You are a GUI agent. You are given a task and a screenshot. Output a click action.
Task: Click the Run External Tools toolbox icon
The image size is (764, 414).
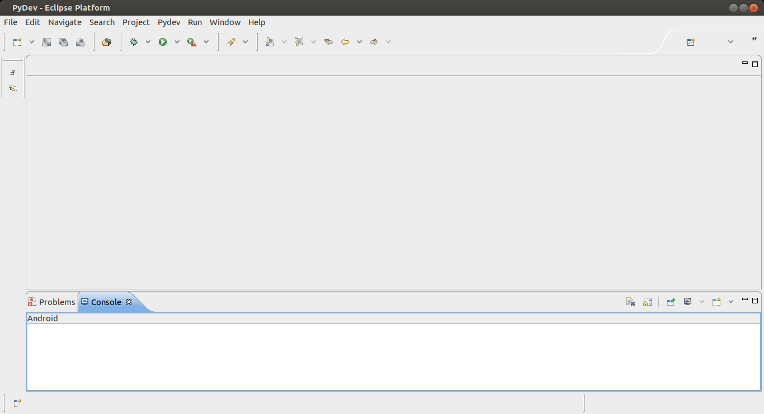(x=192, y=42)
